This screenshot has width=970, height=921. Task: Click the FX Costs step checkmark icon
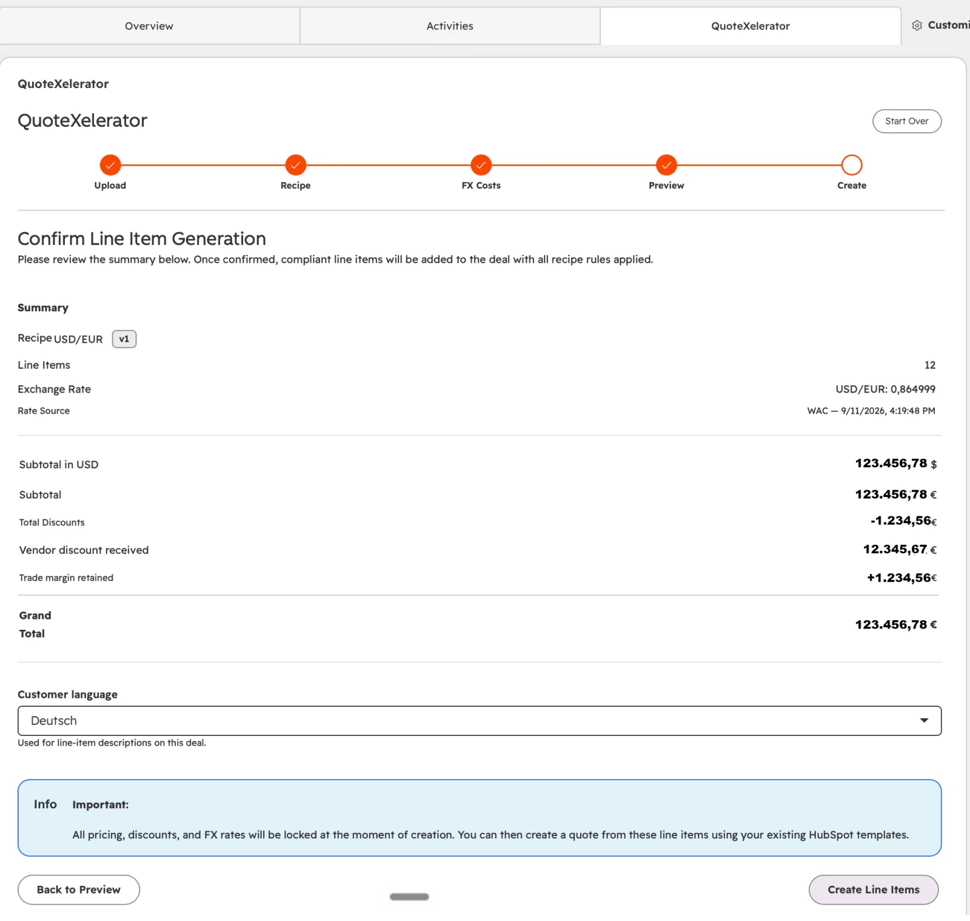point(481,164)
